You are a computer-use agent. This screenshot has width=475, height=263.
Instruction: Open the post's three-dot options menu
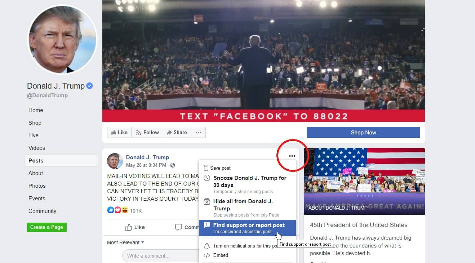(292, 156)
